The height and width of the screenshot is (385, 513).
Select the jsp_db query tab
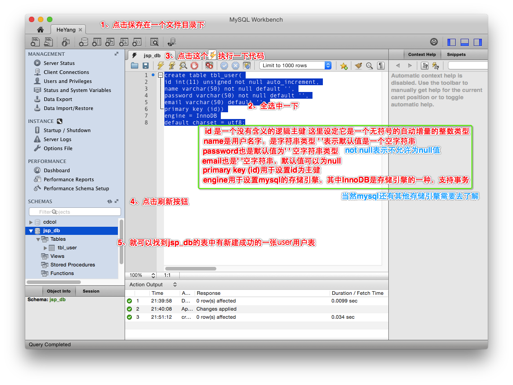151,55
